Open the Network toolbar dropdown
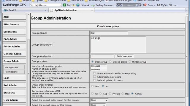Viewport: 190px width, 106px height. [x=90, y=5]
